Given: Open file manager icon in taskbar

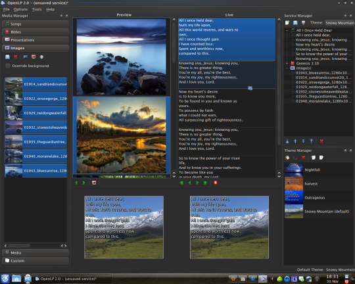Looking at the screenshot, I should [x=16, y=279].
